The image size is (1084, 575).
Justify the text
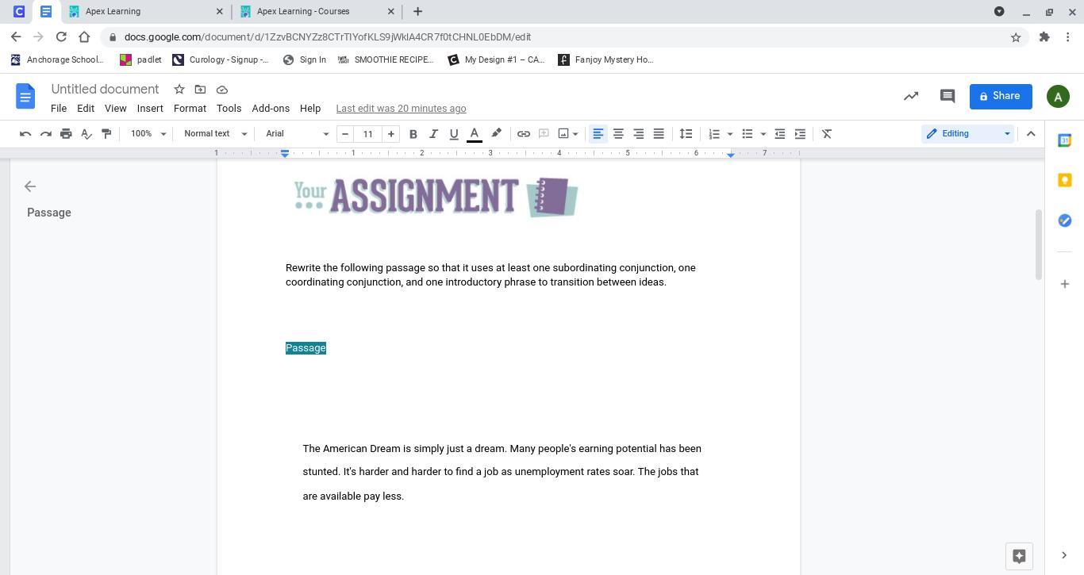click(x=659, y=134)
